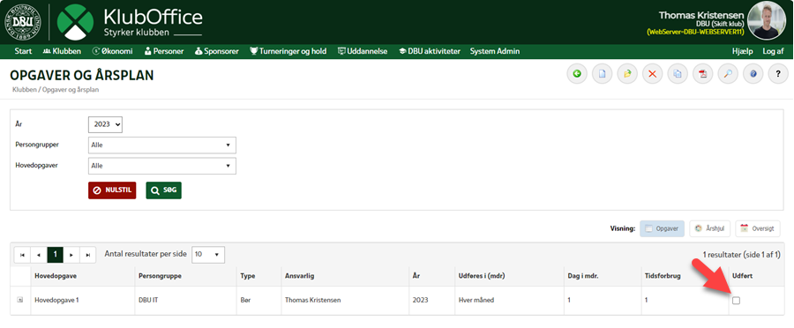Click the green back arrow icon
794x328 pixels.
(576, 74)
